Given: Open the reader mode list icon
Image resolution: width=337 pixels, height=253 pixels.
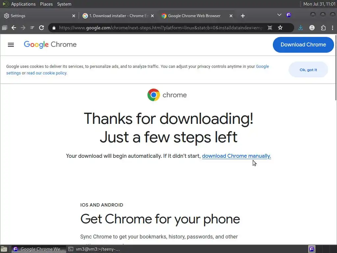Looking at the screenshot, I should click(x=32, y=28).
